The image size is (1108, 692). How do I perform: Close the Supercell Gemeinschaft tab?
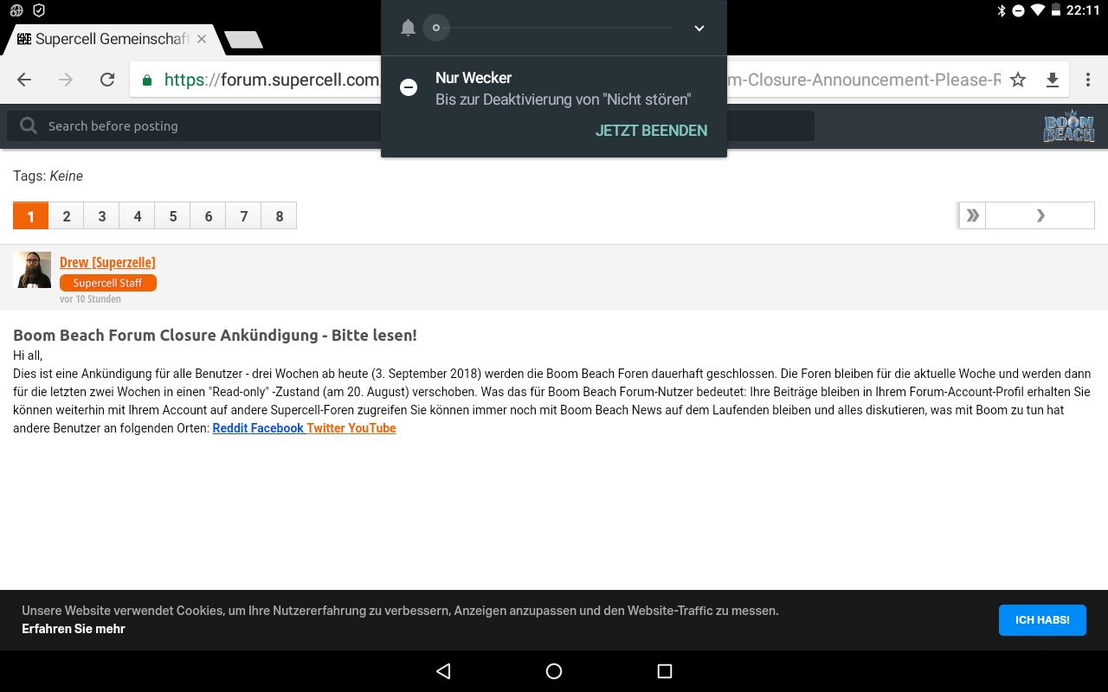202,39
